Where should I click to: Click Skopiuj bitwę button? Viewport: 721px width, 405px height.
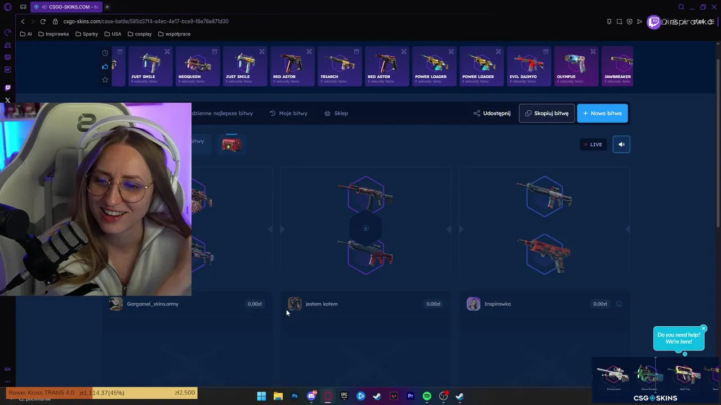click(546, 113)
